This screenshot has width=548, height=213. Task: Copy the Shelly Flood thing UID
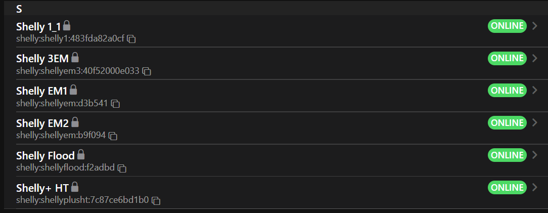pos(122,168)
